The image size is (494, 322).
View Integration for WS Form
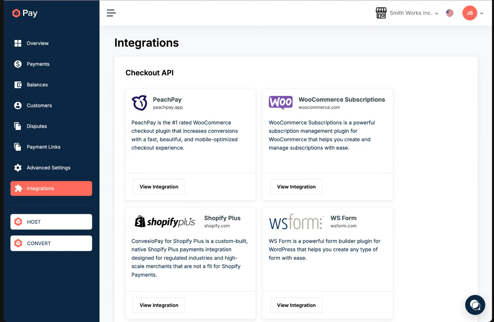296,305
